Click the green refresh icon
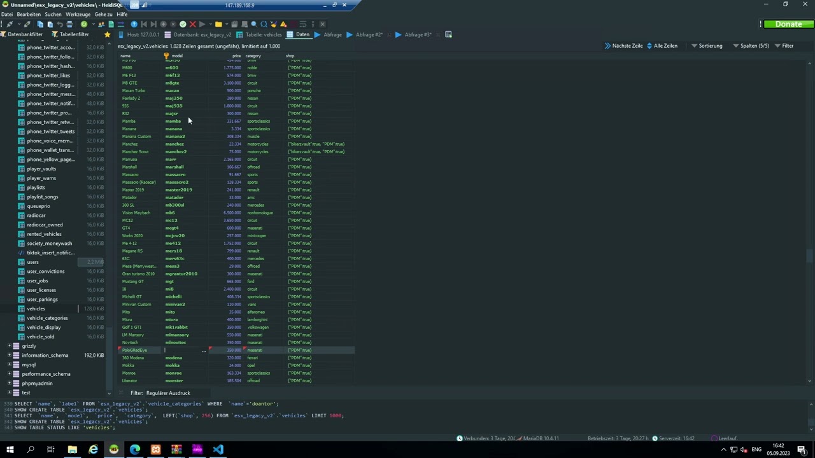 point(84,24)
